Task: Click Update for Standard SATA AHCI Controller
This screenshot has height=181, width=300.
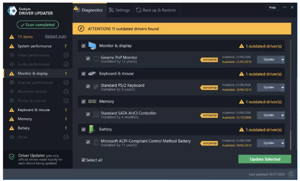Action: (x=269, y=115)
